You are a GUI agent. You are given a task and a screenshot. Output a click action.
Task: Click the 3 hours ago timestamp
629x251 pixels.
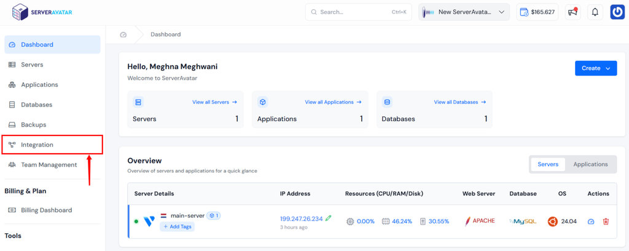tap(294, 227)
